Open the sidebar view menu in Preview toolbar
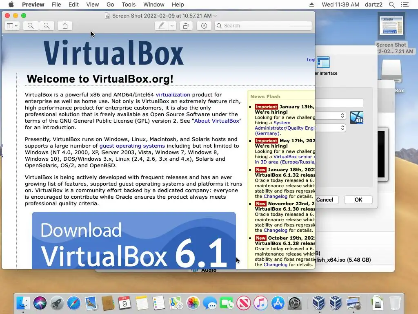This screenshot has height=314, width=418. tap(12, 26)
